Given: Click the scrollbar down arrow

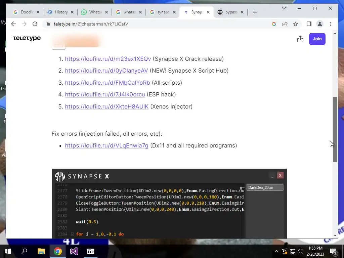Looking at the screenshot, I should 335,235.
